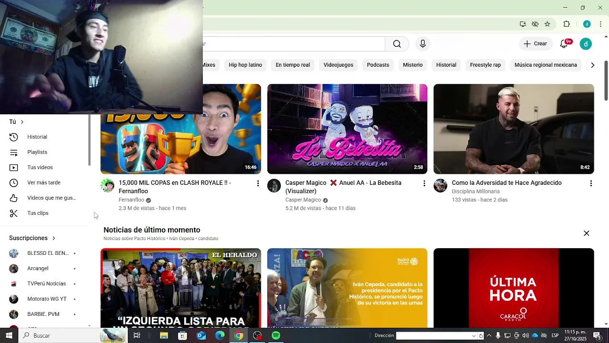609x343 pixels.
Task: Click the Crear button
Action: click(535, 44)
